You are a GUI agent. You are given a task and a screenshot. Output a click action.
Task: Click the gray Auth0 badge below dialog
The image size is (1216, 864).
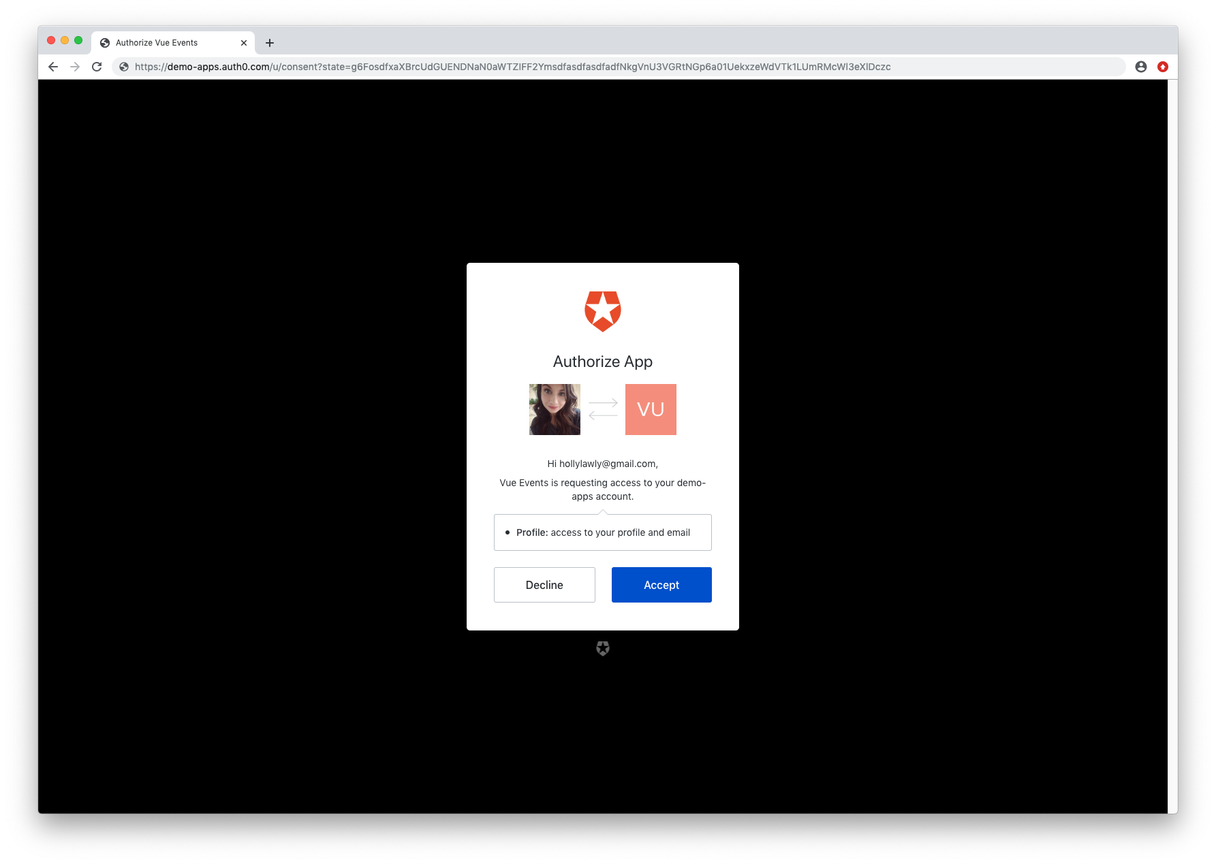tap(603, 648)
